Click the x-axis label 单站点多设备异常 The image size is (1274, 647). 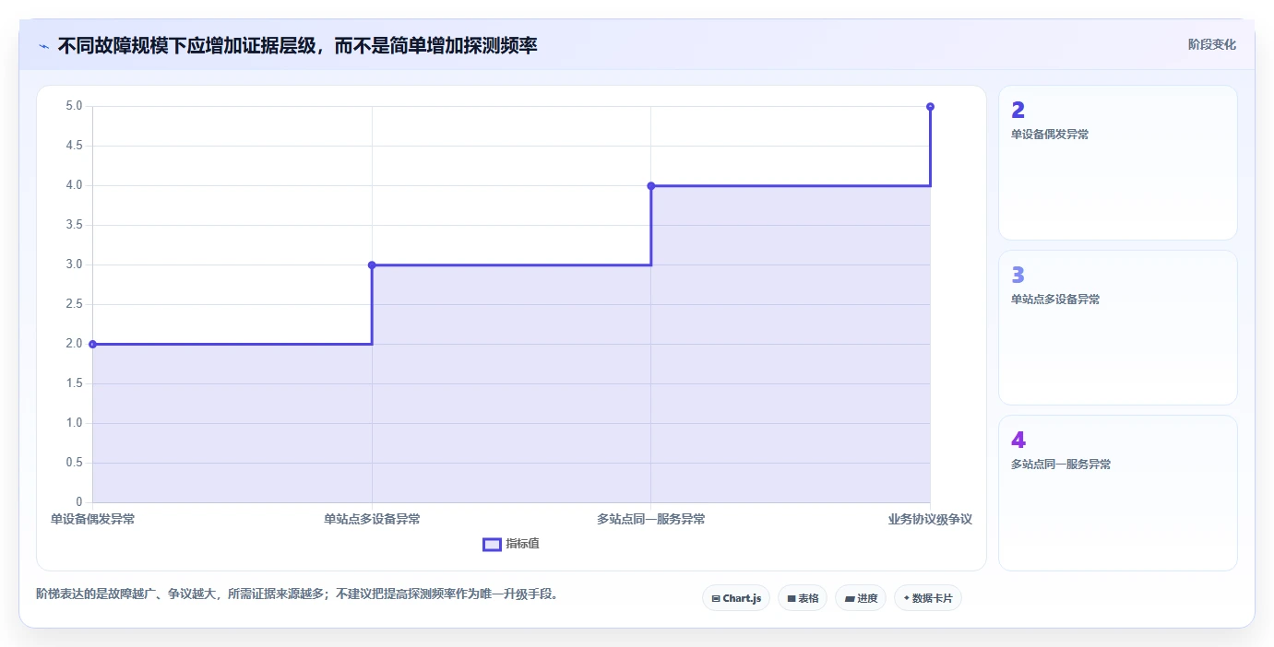tap(372, 519)
